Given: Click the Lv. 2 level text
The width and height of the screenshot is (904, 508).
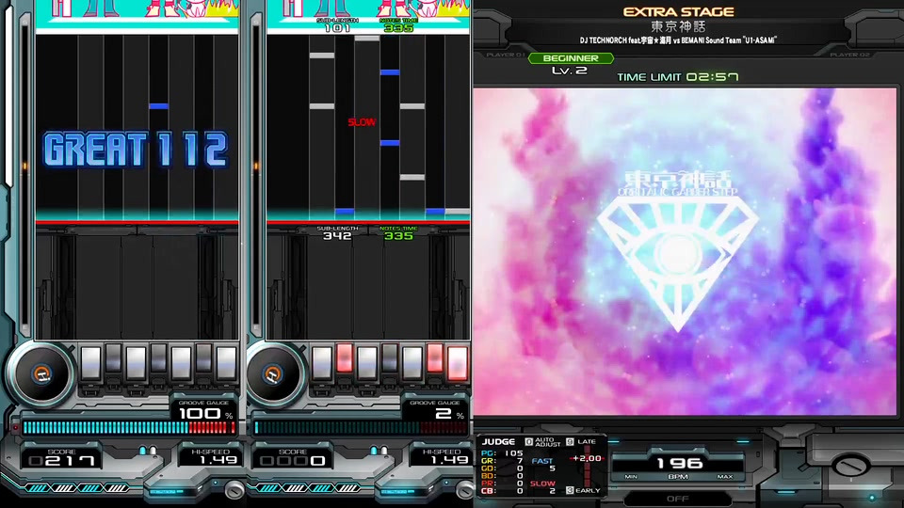Looking at the screenshot, I should pyautogui.click(x=570, y=71).
